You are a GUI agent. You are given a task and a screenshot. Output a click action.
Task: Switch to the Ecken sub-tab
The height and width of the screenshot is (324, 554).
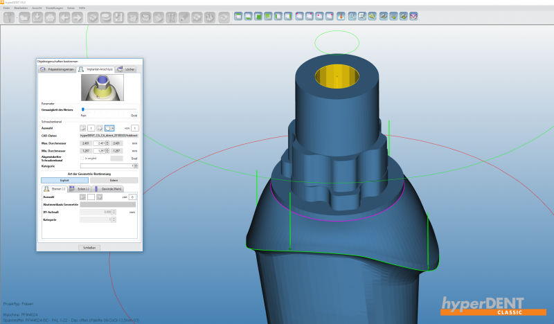tap(80, 189)
